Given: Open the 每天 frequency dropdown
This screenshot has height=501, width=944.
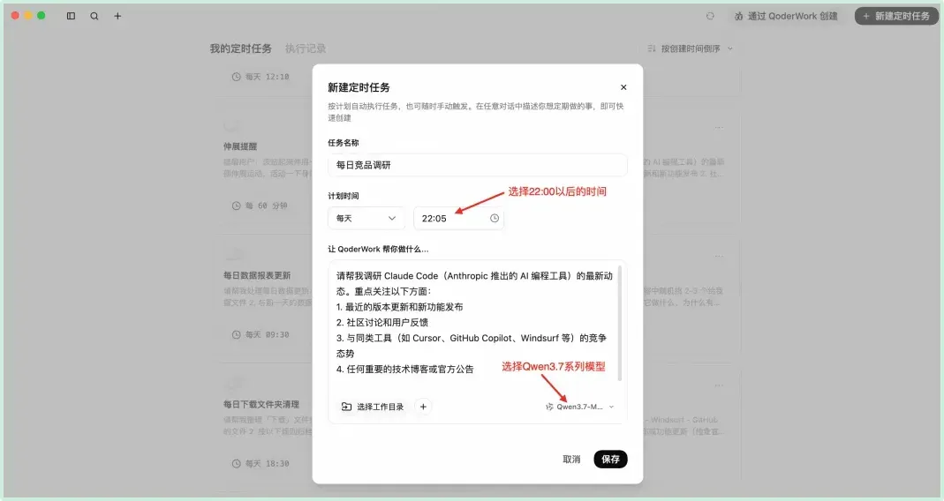Looking at the screenshot, I should [366, 219].
